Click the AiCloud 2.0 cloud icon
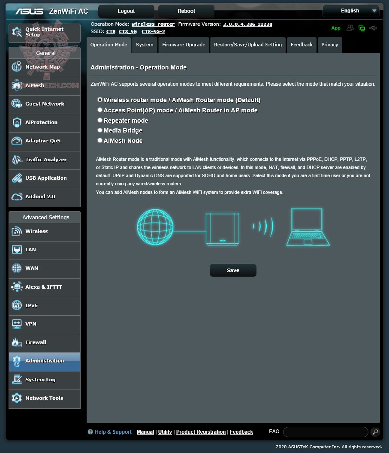The image size is (389, 453). [x=17, y=196]
